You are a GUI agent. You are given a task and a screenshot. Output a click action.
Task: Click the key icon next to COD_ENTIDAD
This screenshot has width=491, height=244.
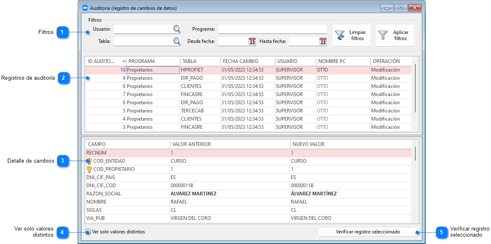[x=89, y=161]
